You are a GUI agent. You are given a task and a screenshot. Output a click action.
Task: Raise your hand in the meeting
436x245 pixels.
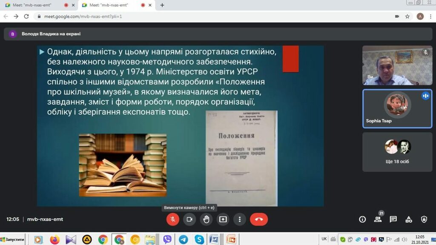pyautogui.click(x=206, y=219)
